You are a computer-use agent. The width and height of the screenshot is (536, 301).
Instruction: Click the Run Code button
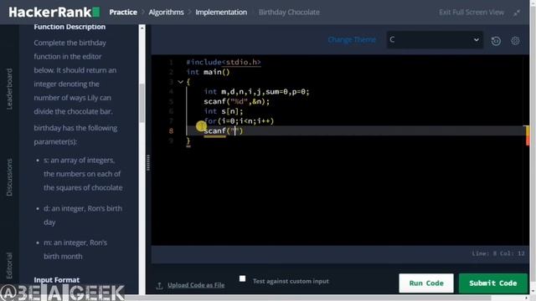426,283
